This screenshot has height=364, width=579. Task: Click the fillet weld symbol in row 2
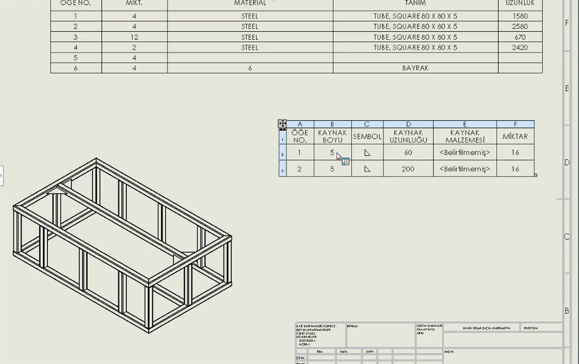[367, 152]
